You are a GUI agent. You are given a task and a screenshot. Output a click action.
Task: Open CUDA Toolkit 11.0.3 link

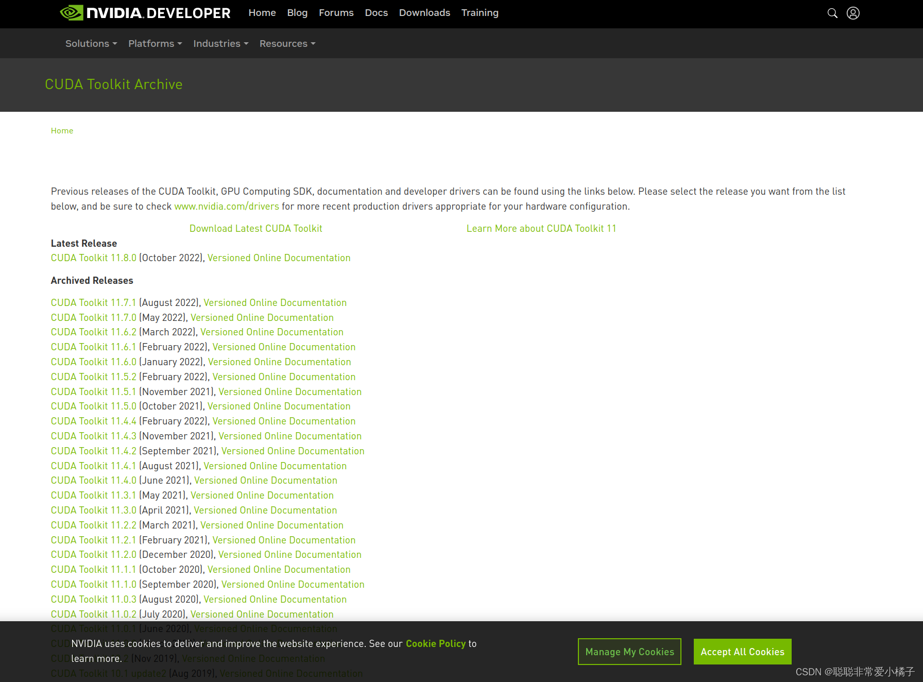coord(94,599)
